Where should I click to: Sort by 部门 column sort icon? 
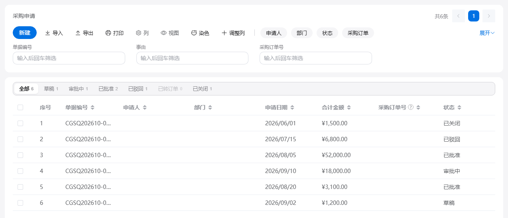click(210, 107)
